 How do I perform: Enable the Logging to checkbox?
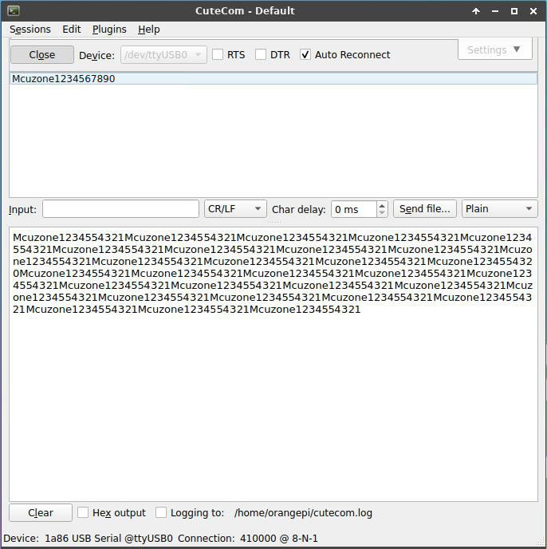(161, 513)
